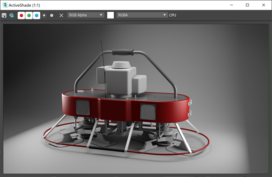Viewport: 272px width, 177px height.
Task: Close the ActiveShade window
Action: (x=263, y=5)
